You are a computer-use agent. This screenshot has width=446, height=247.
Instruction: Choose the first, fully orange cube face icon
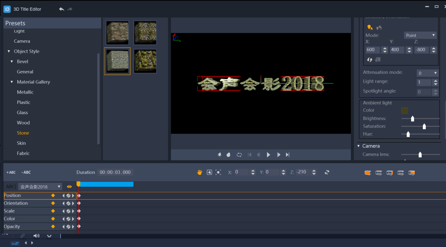point(367,172)
